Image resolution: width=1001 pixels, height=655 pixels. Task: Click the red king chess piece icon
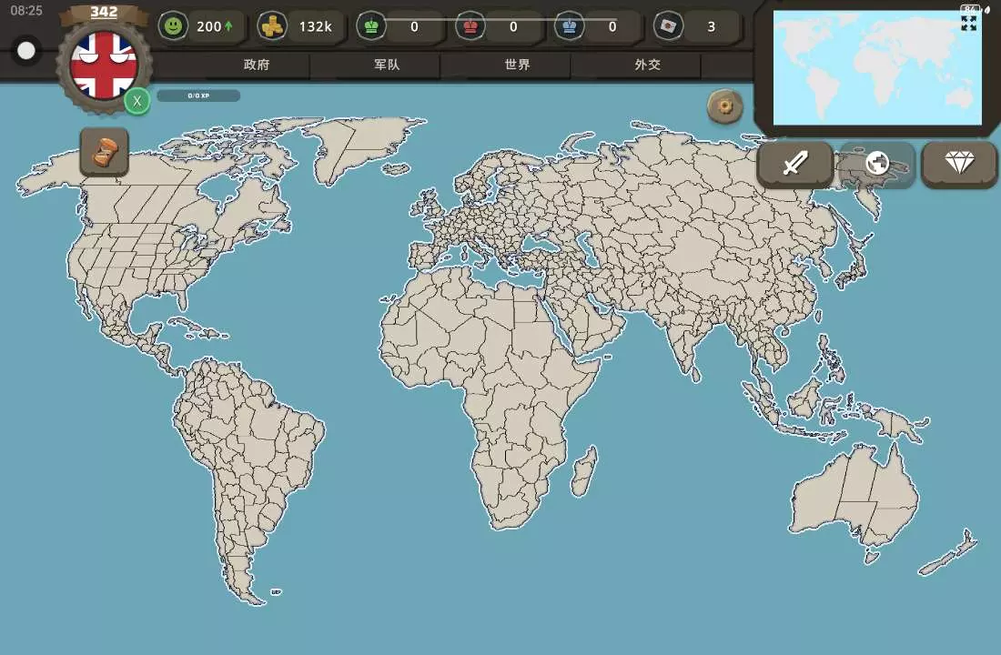click(470, 26)
